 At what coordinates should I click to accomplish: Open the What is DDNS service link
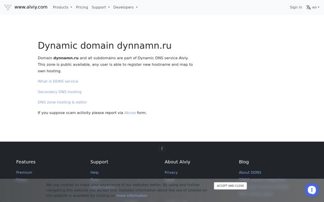[58, 81]
